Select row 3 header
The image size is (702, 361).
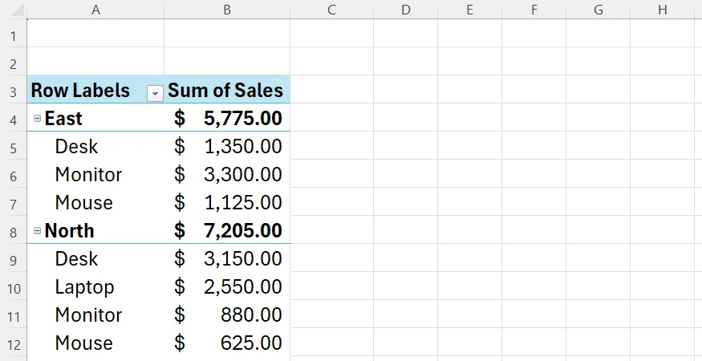pyautogui.click(x=14, y=90)
